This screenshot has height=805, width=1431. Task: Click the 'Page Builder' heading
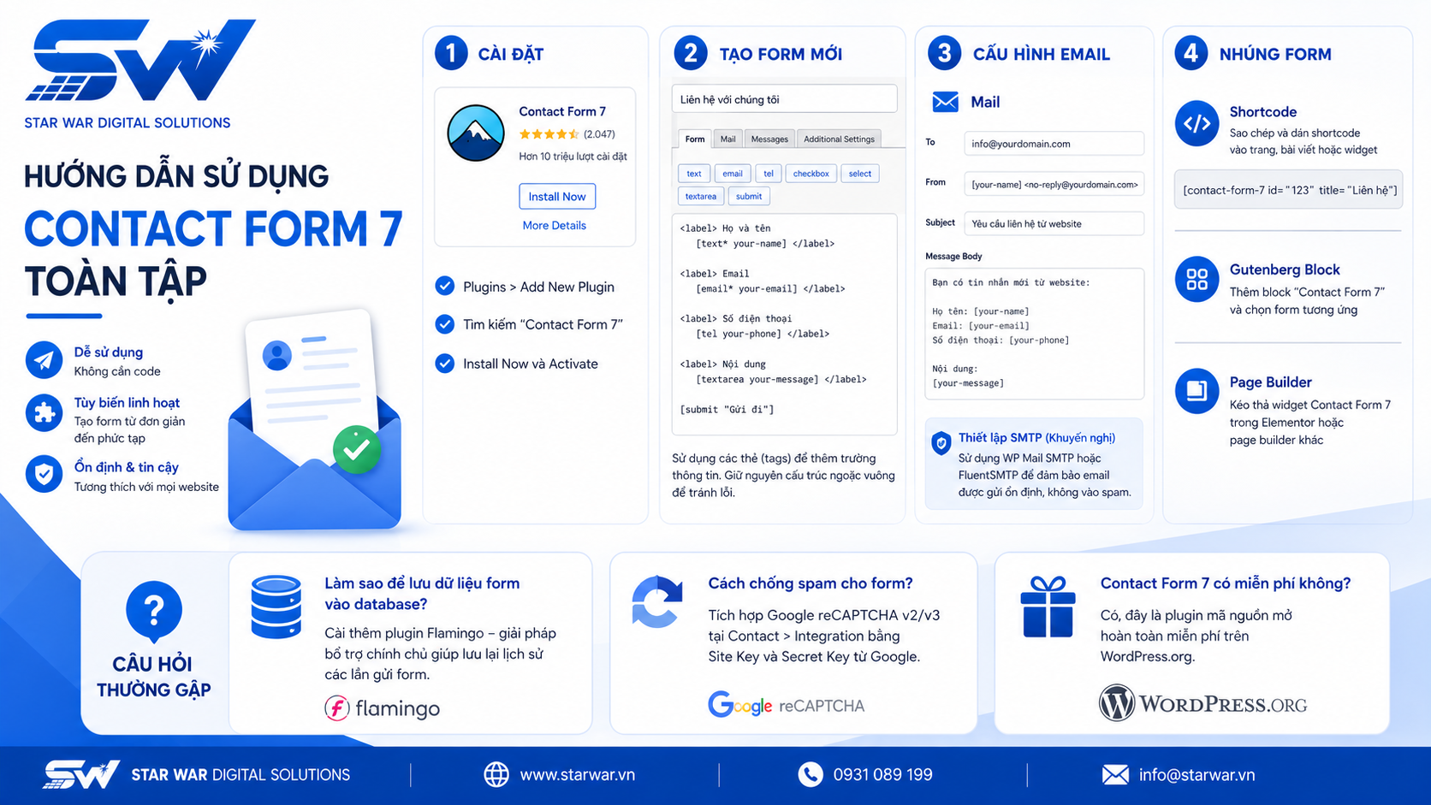(x=1270, y=382)
